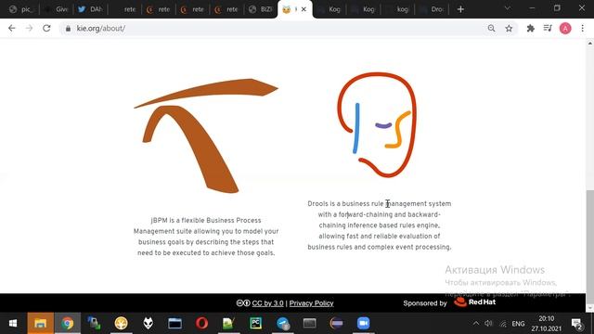This screenshot has width=594, height=334.
Task: Switch to the 'pic_' tab
Action: coord(21,9)
